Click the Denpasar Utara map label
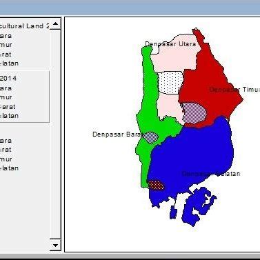This screenshot has height=260, width=260. point(170,44)
